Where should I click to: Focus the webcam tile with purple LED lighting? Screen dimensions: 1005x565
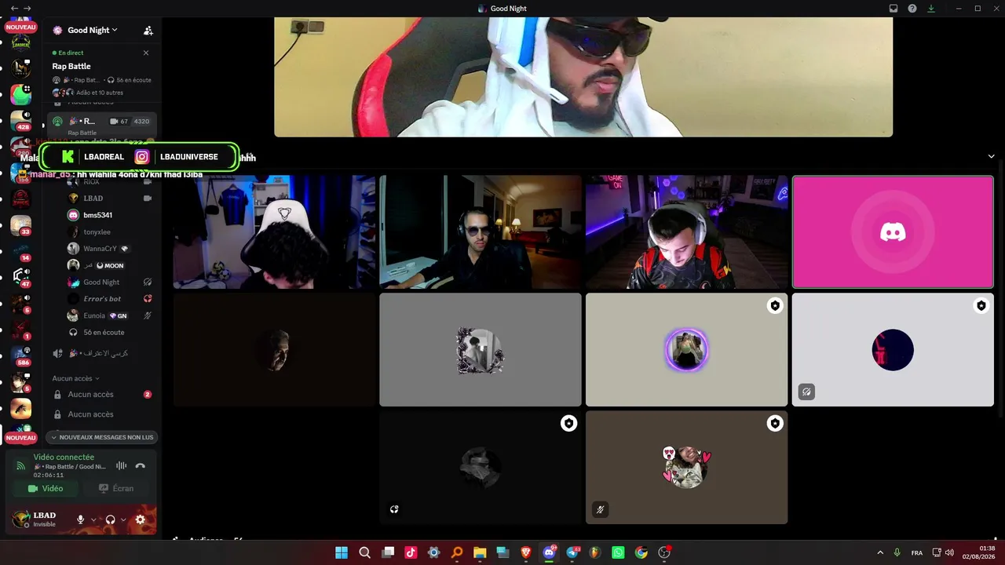pos(686,232)
